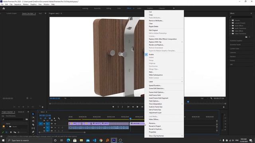
Task: Expand Audio Transitions folder
Action: [x=230, y=28]
